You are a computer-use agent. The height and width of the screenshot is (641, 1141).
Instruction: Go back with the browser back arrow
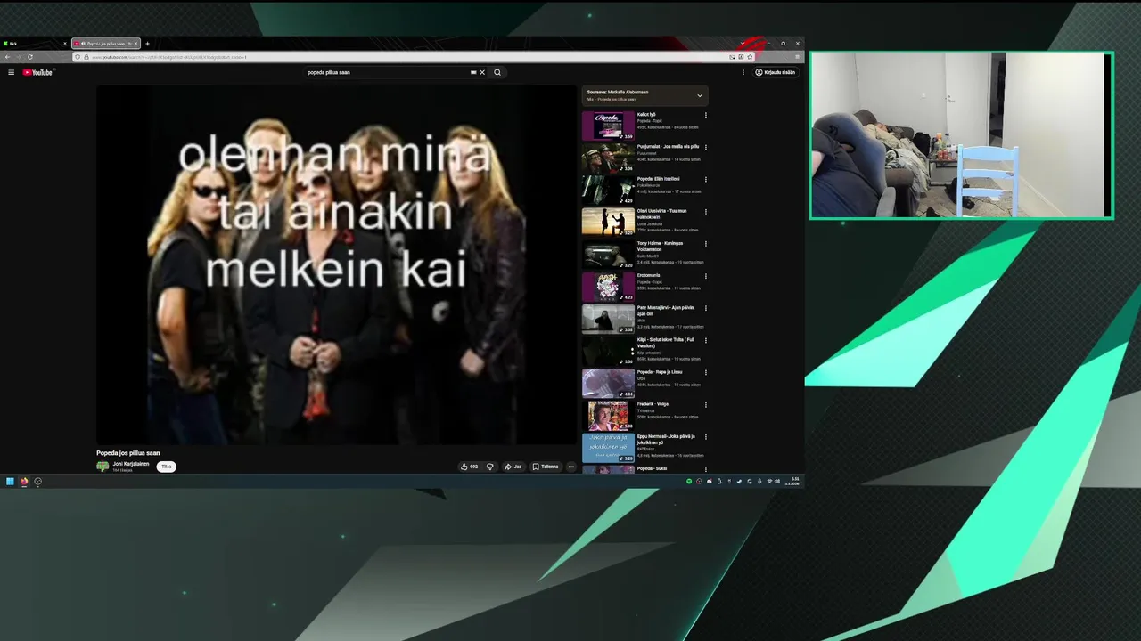pyautogui.click(x=8, y=57)
